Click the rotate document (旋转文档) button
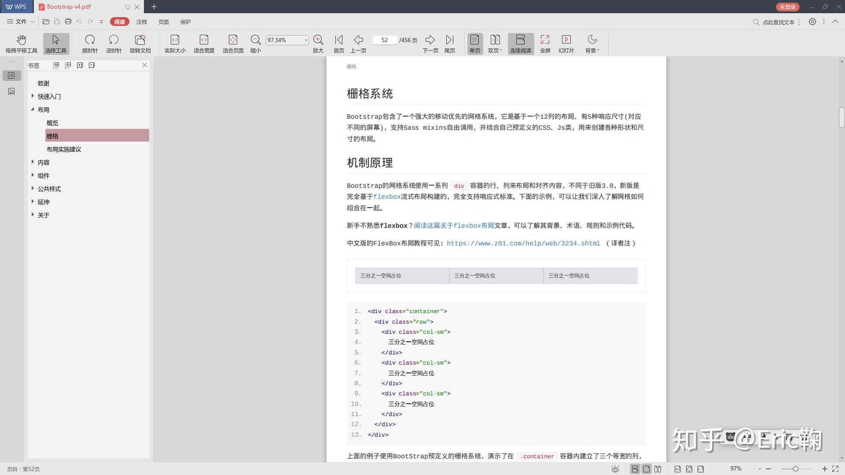Image resolution: width=845 pixels, height=475 pixels. [x=140, y=44]
